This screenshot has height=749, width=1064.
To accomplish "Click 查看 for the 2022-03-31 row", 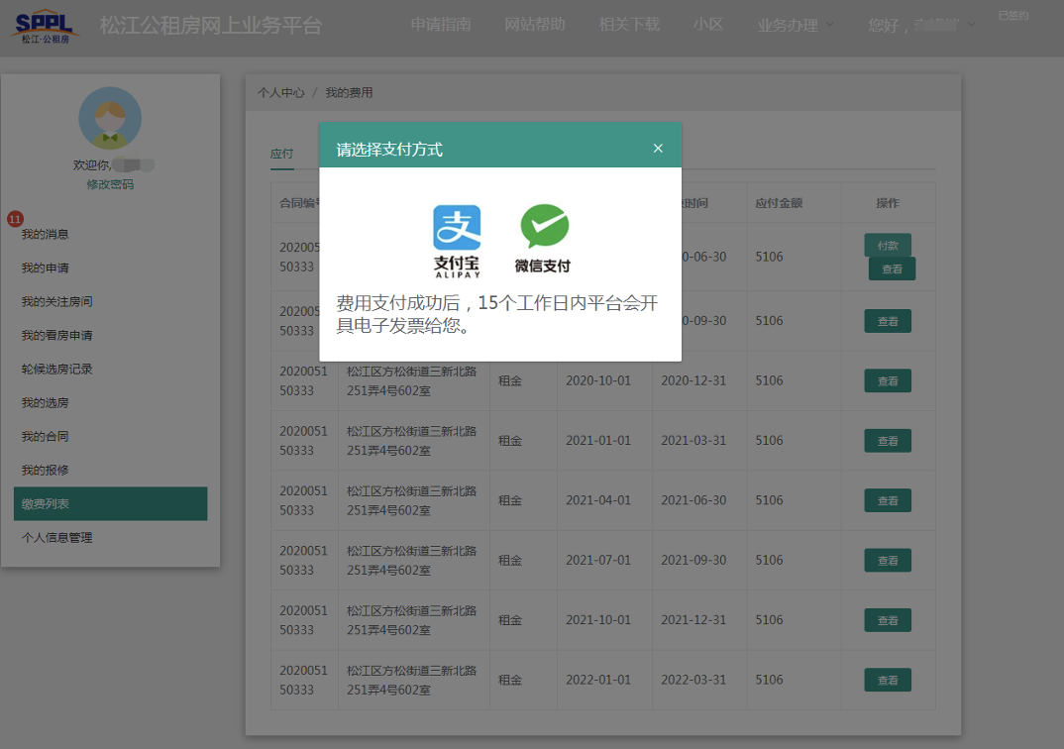I will click(x=888, y=680).
